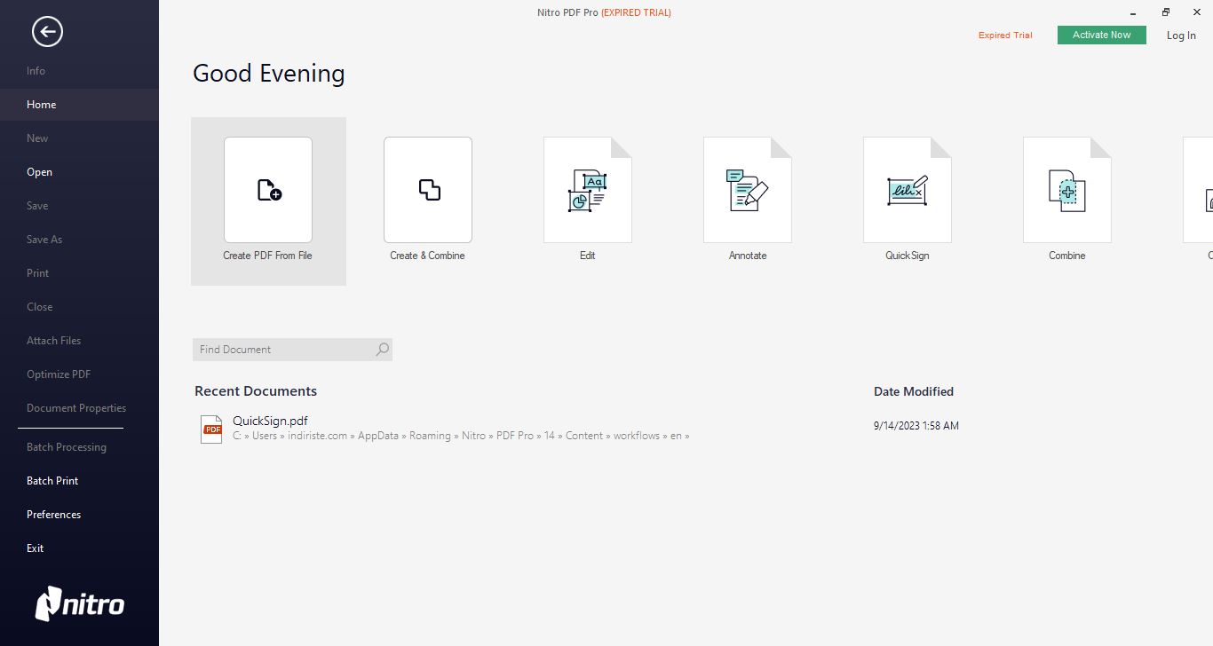
Task: Choose Save in the sidebar menu
Action: coord(37,206)
